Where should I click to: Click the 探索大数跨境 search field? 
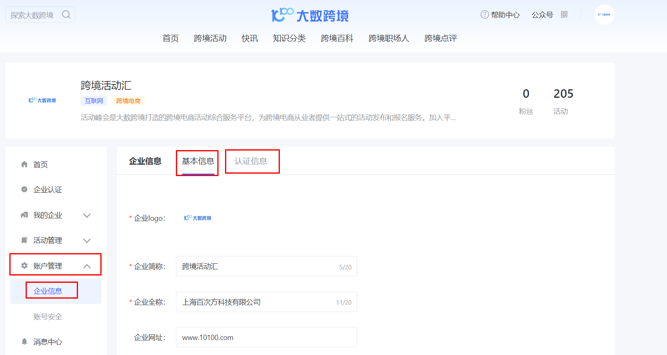pos(40,15)
